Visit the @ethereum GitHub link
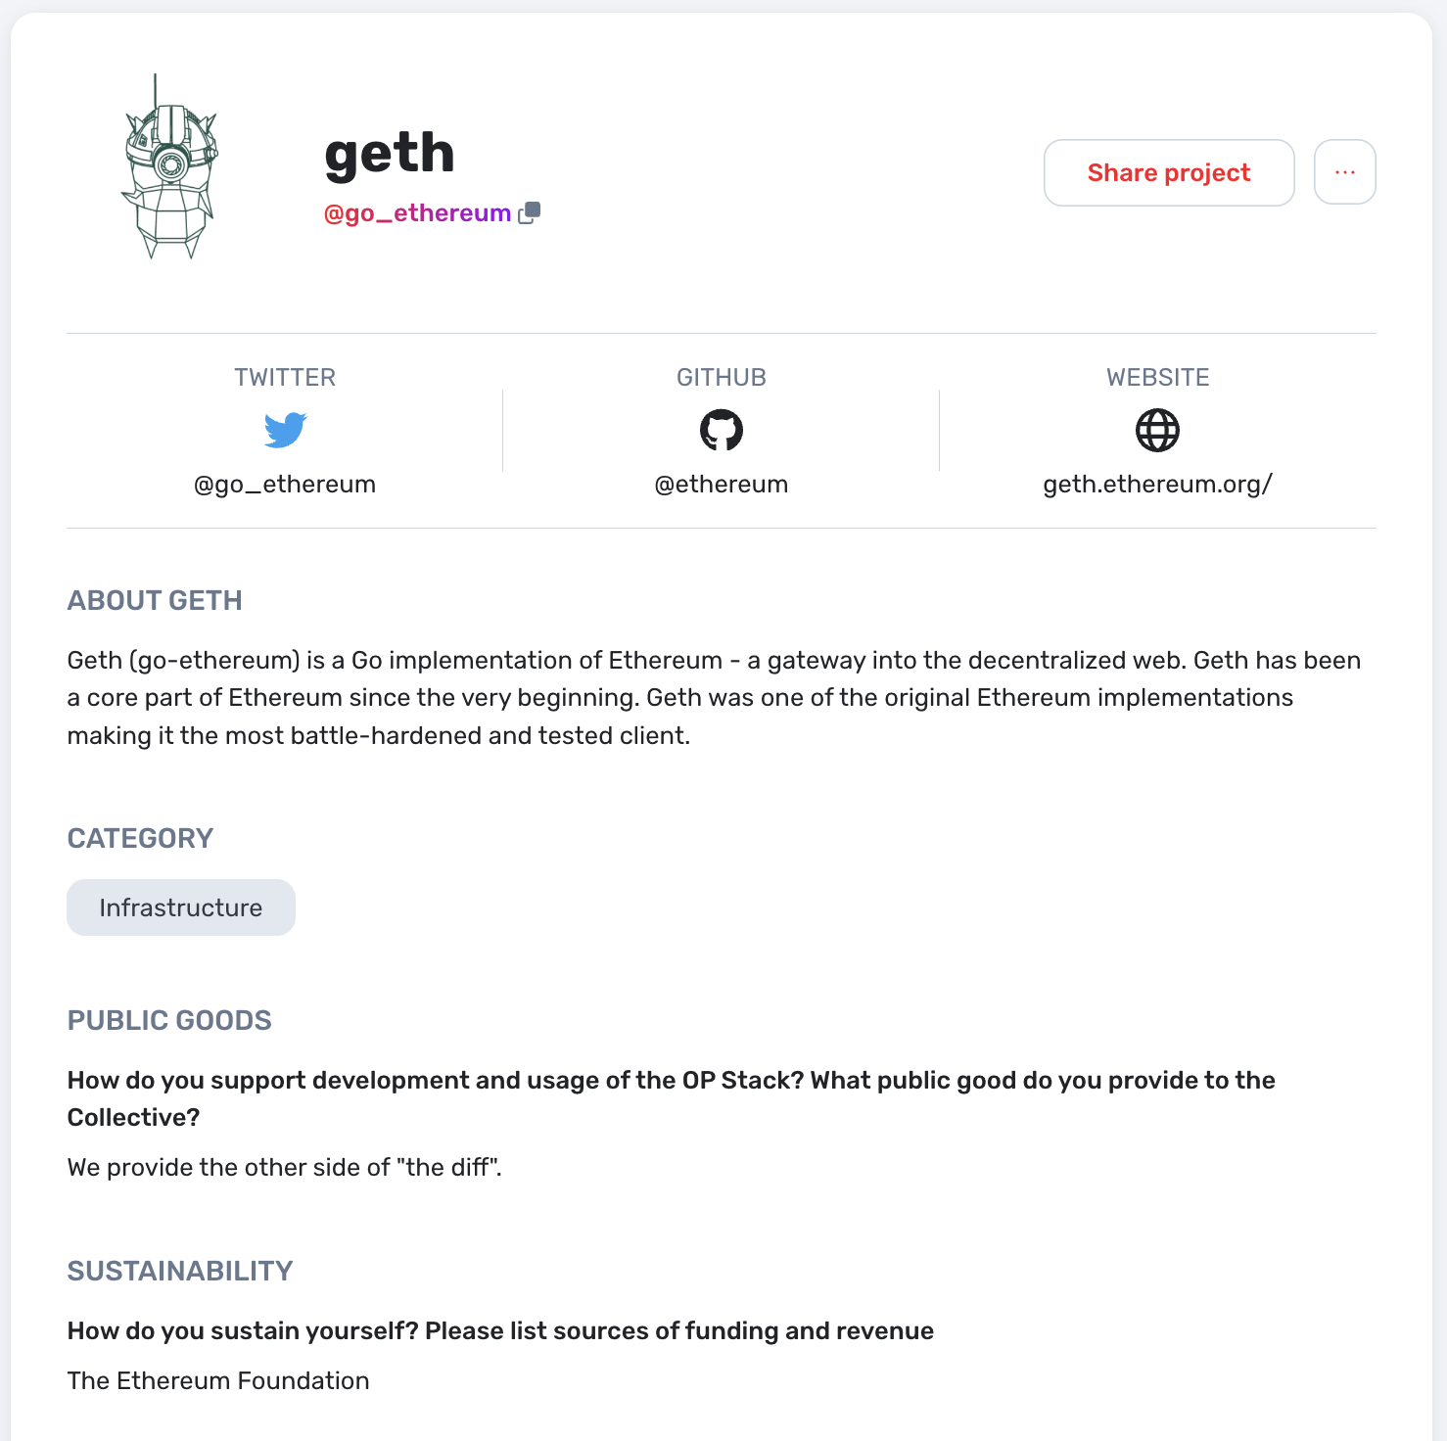This screenshot has height=1441, width=1447. coord(722,484)
